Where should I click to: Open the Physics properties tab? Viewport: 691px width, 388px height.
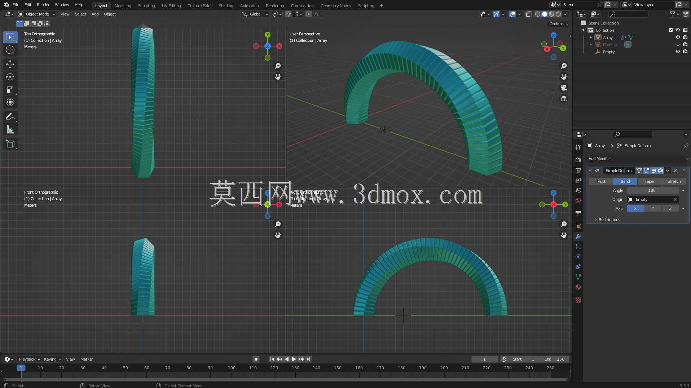[578, 257]
